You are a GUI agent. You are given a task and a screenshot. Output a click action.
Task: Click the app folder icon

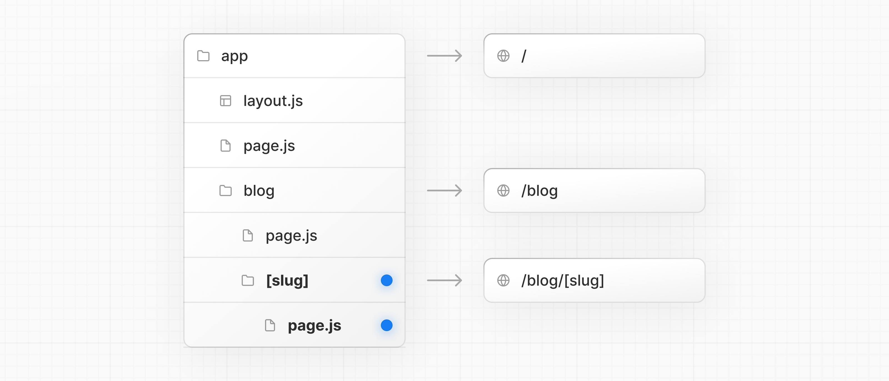[203, 56]
